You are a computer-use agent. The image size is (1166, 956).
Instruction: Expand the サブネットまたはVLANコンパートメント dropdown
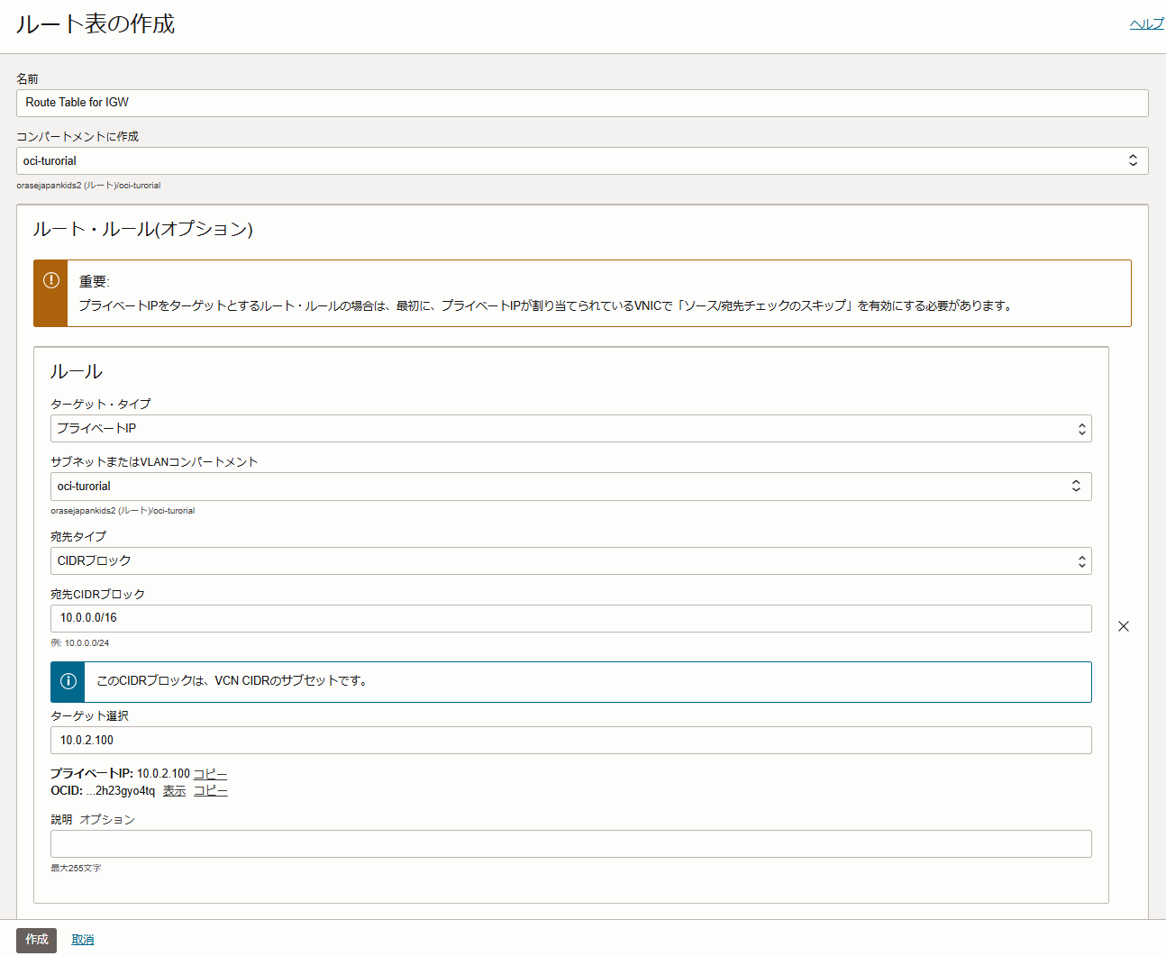pos(569,487)
